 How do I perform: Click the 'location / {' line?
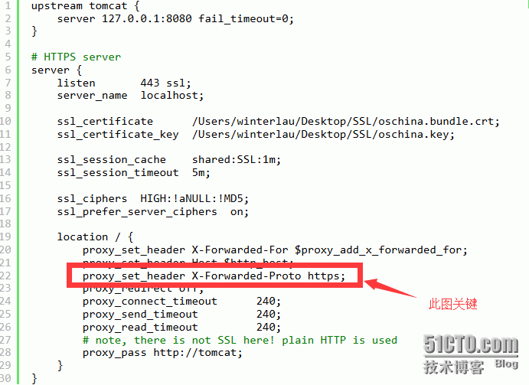click(x=95, y=237)
